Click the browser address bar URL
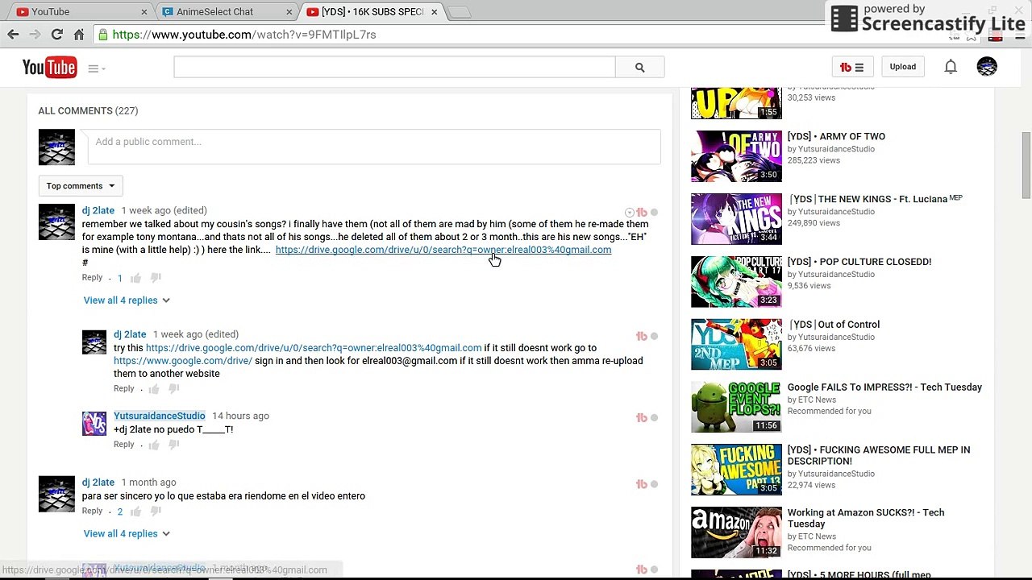This screenshot has height=580, width=1032. click(244, 35)
